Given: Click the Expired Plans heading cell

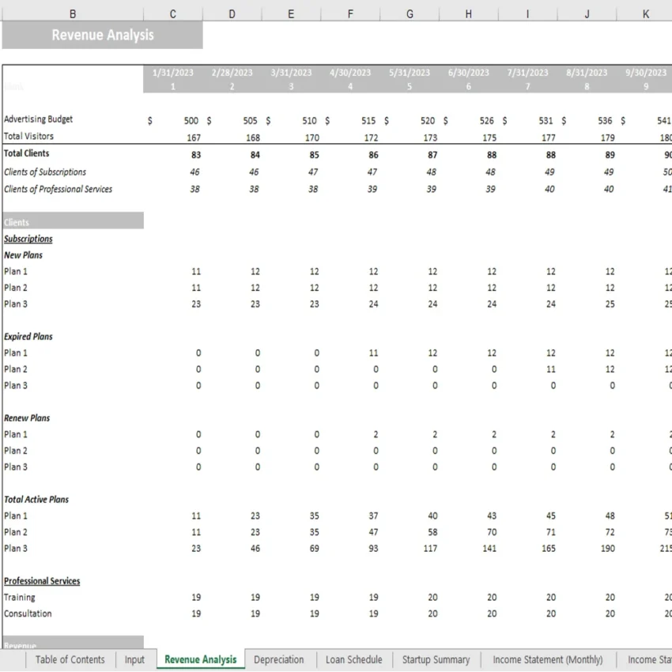Looking at the screenshot, I should pos(28,336).
